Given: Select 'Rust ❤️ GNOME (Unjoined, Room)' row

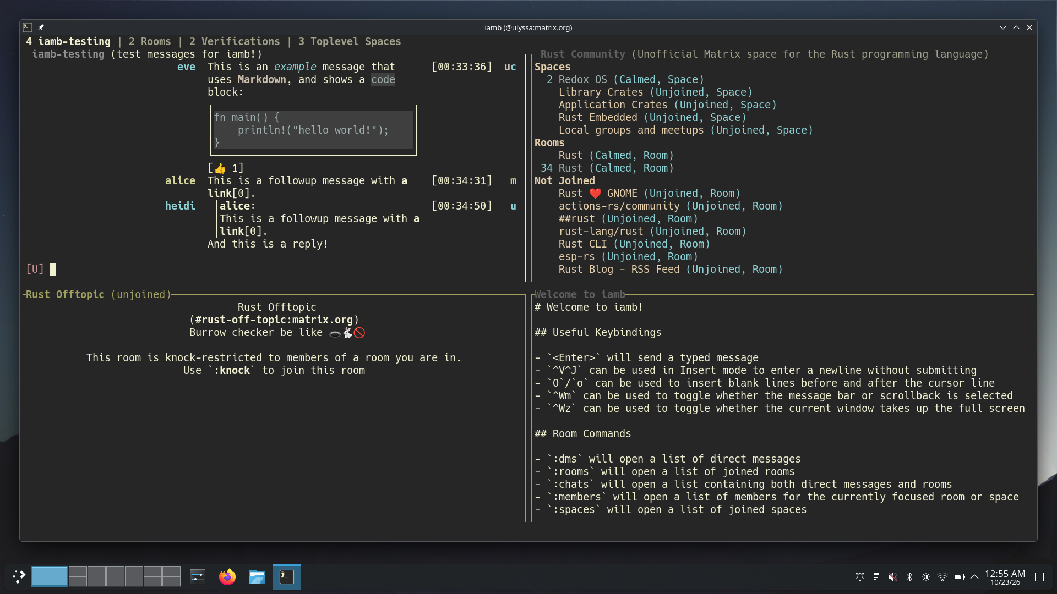Looking at the screenshot, I should tap(650, 194).
